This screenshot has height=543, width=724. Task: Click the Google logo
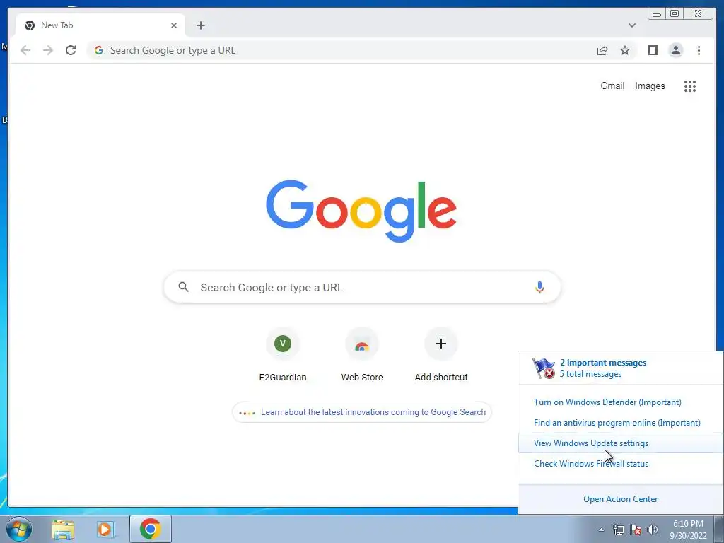tap(361, 211)
